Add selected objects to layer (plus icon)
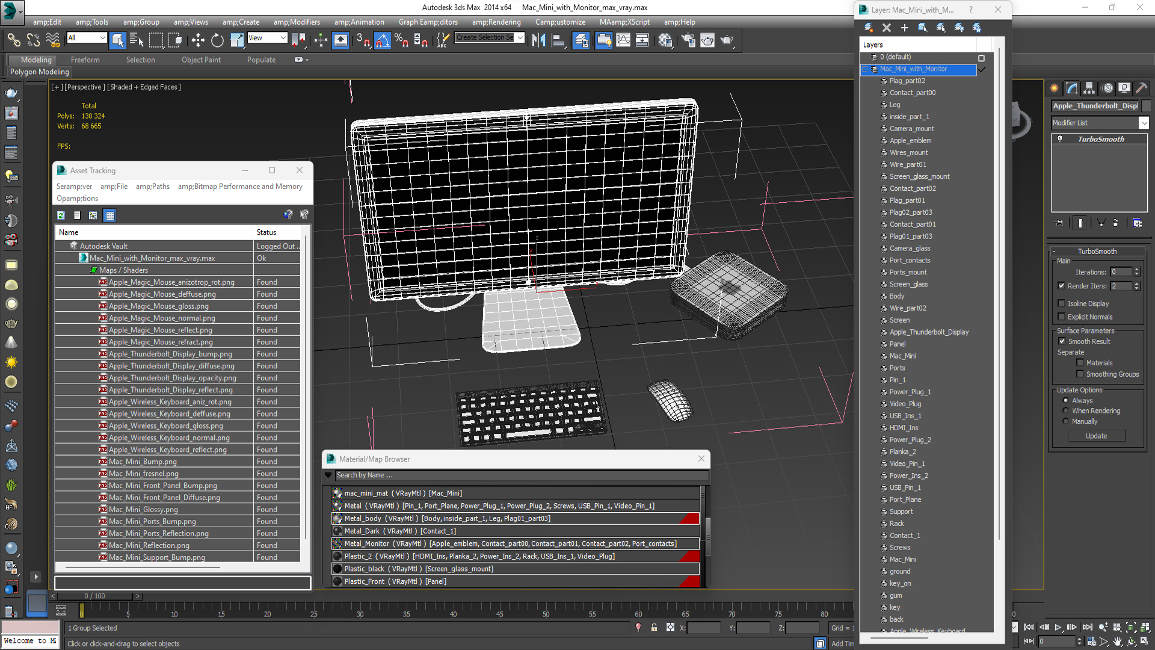The image size is (1155, 650). (x=904, y=28)
